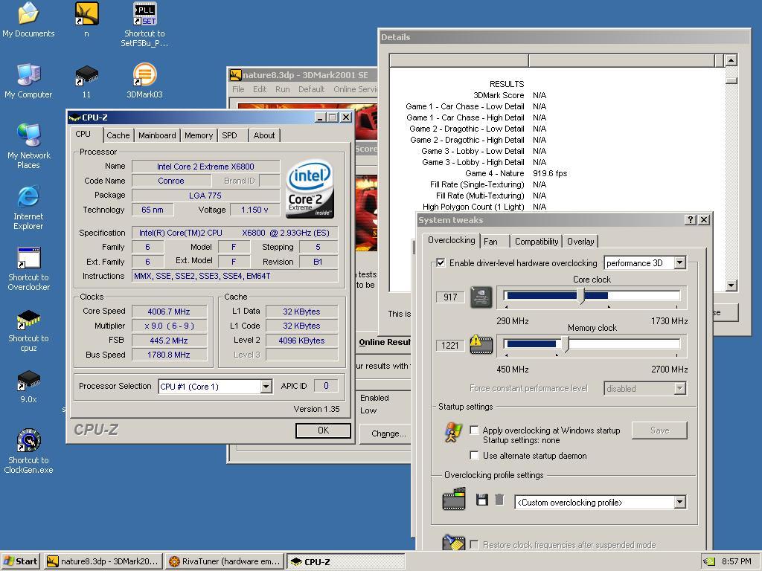
Task: Click the Windows startup settings icon
Action: click(453, 432)
